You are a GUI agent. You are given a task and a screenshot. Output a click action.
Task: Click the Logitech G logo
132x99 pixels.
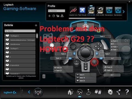[x=10, y=92]
